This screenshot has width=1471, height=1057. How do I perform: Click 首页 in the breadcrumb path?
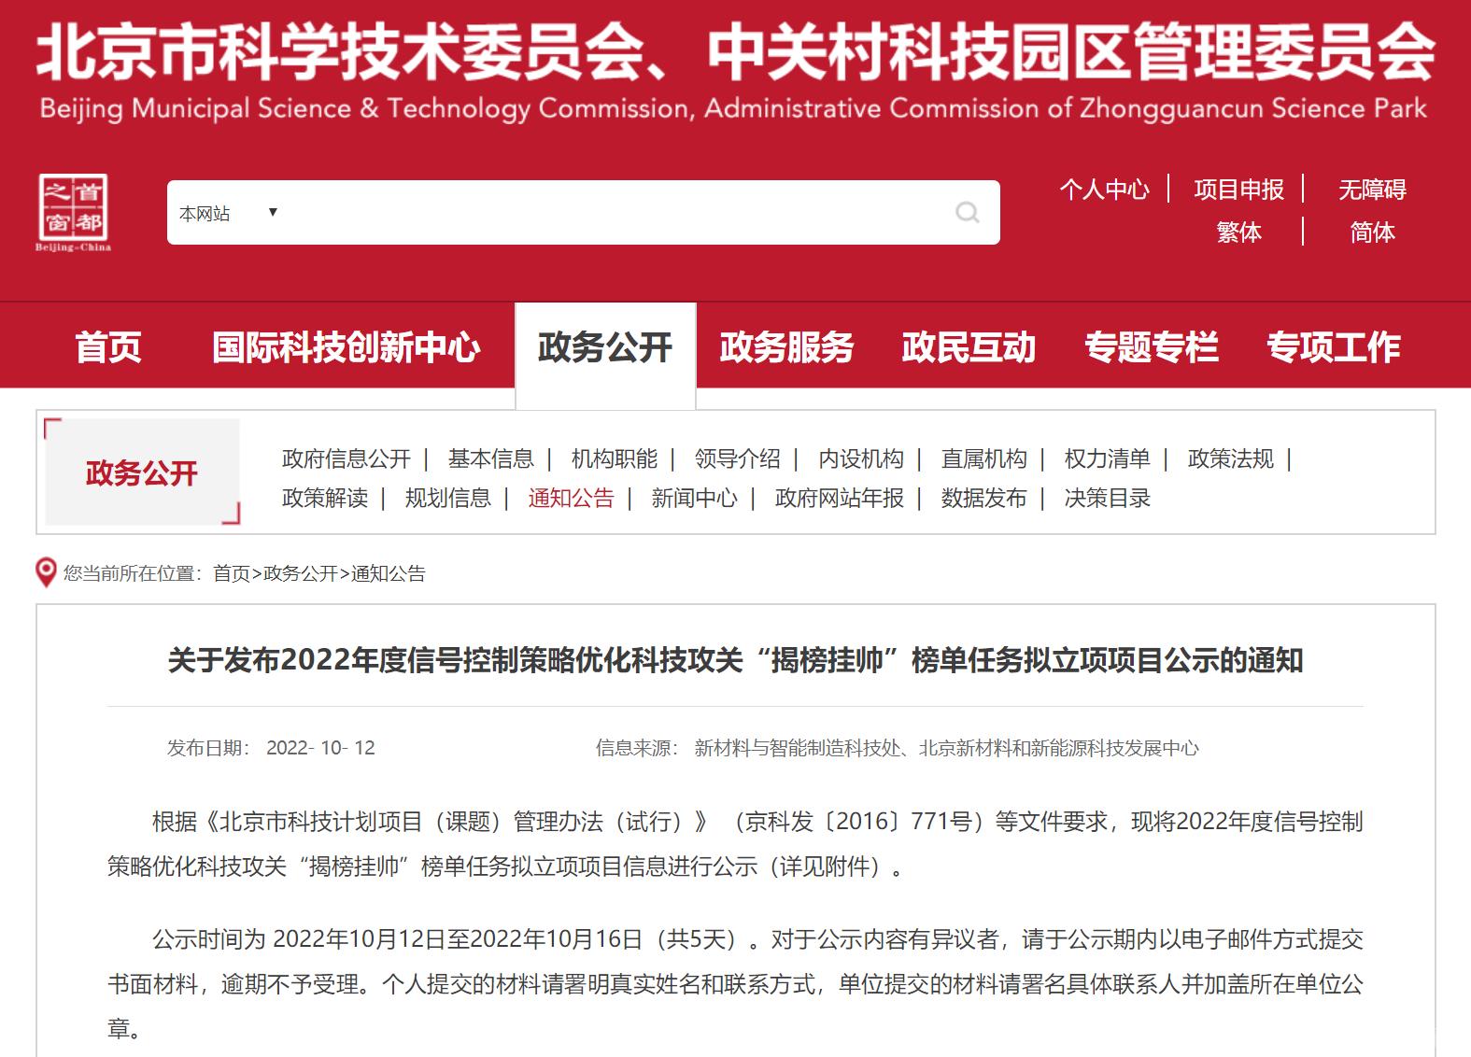click(232, 573)
